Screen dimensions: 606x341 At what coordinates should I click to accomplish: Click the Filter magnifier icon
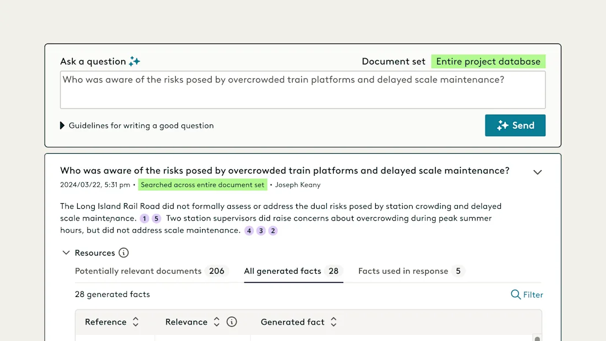(516, 295)
